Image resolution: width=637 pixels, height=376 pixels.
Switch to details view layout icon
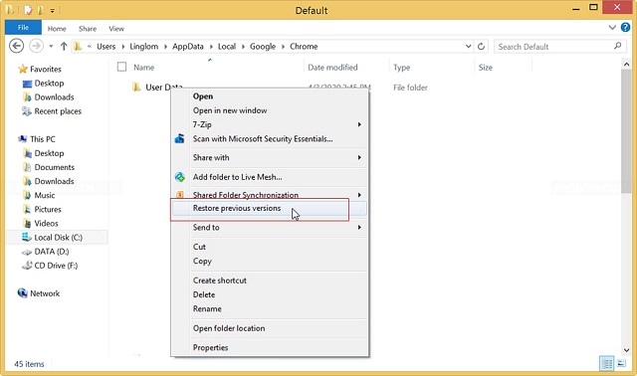tap(606, 363)
